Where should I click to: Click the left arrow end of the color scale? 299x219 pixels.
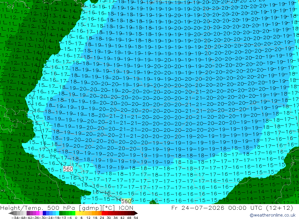click(11, 213)
